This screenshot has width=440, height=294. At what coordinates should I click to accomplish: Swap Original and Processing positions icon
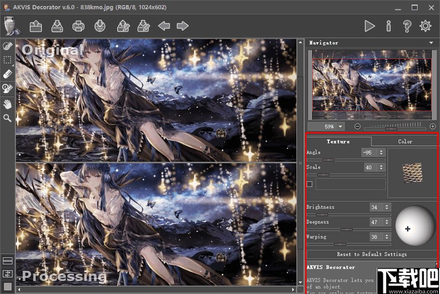(x=7, y=274)
